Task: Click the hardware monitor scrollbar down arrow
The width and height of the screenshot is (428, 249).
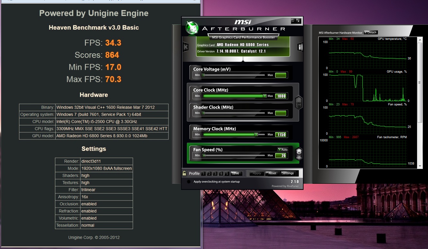Action: (420, 166)
